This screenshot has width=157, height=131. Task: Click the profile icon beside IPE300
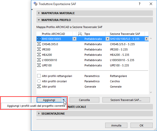click(39, 49)
